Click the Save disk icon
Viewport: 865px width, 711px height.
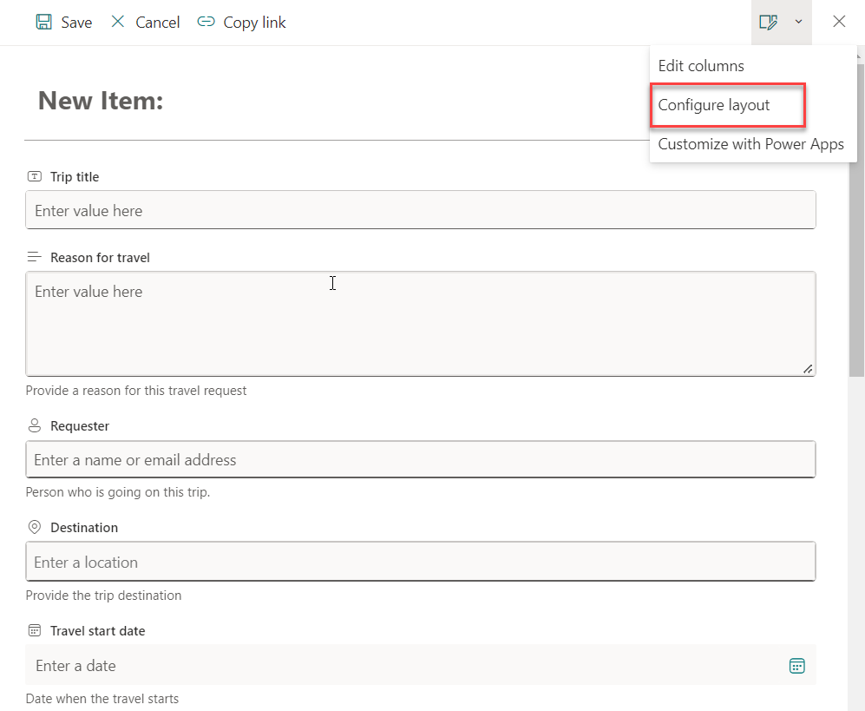43,23
